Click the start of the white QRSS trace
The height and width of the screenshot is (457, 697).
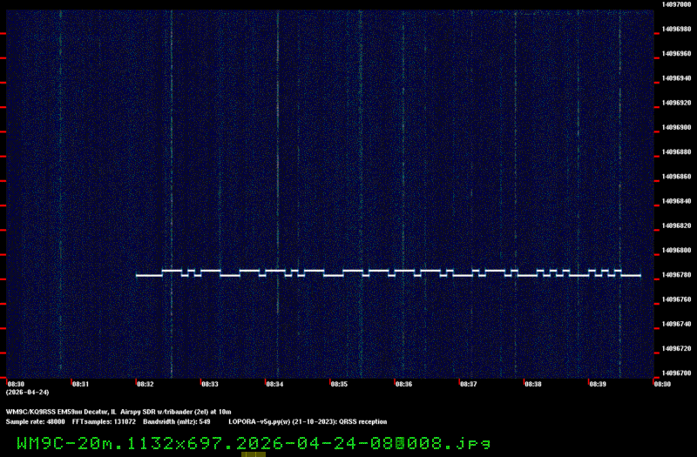(138, 275)
